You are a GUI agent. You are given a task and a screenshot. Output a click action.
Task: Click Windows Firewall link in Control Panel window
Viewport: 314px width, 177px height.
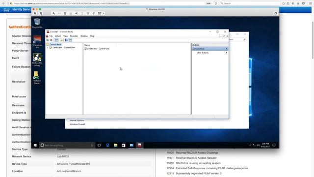78,124
